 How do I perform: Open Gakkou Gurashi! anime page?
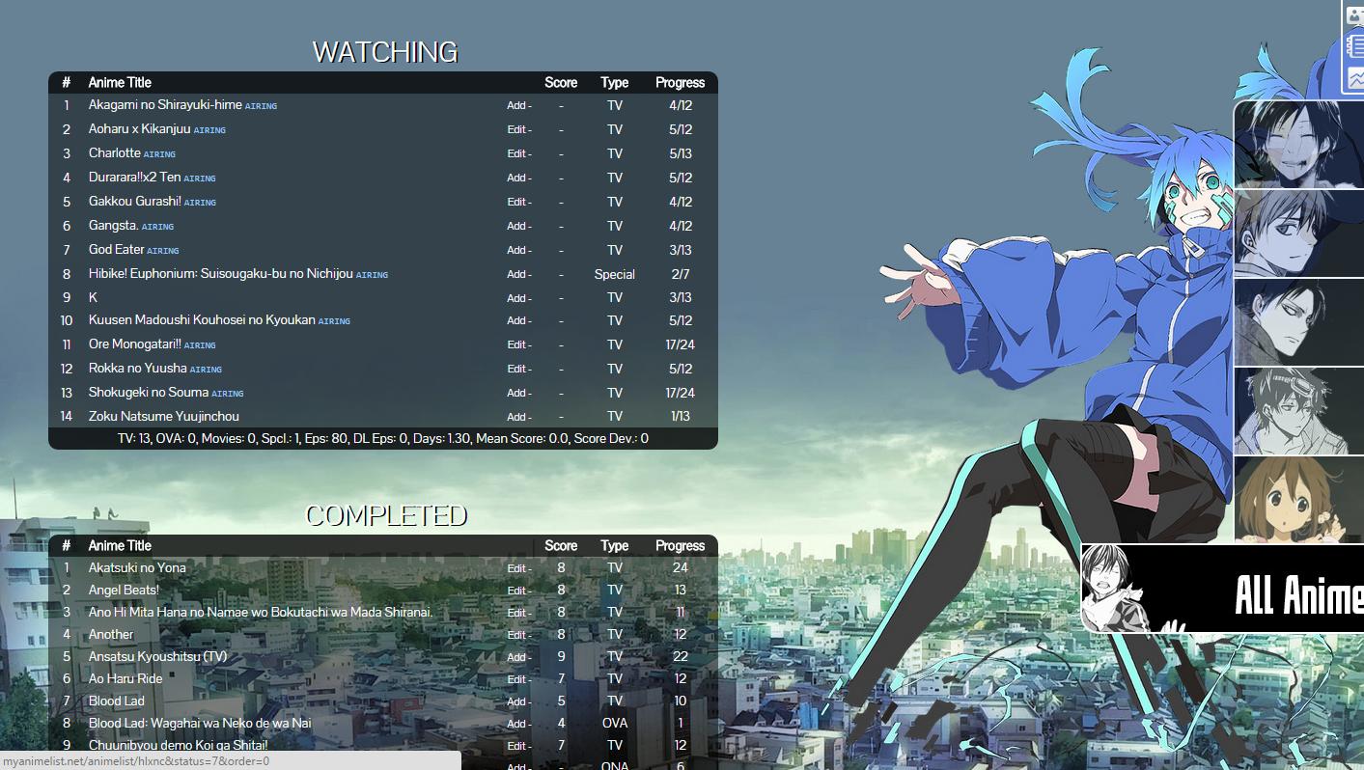tap(135, 202)
